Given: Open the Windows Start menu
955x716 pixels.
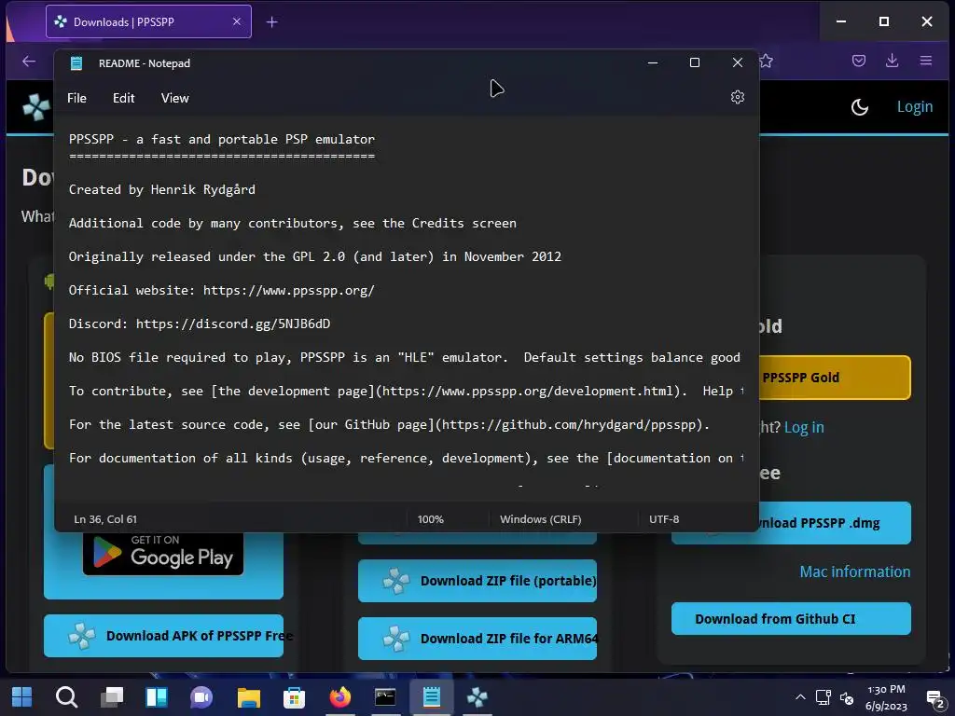Looking at the screenshot, I should tap(22, 697).
